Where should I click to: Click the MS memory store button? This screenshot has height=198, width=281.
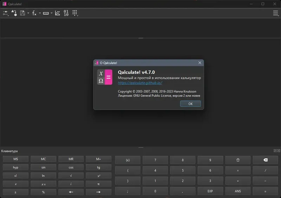(x=15, y=159)
